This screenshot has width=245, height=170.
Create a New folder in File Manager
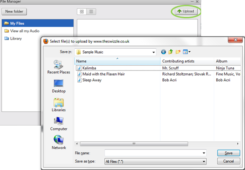[14, 12]
